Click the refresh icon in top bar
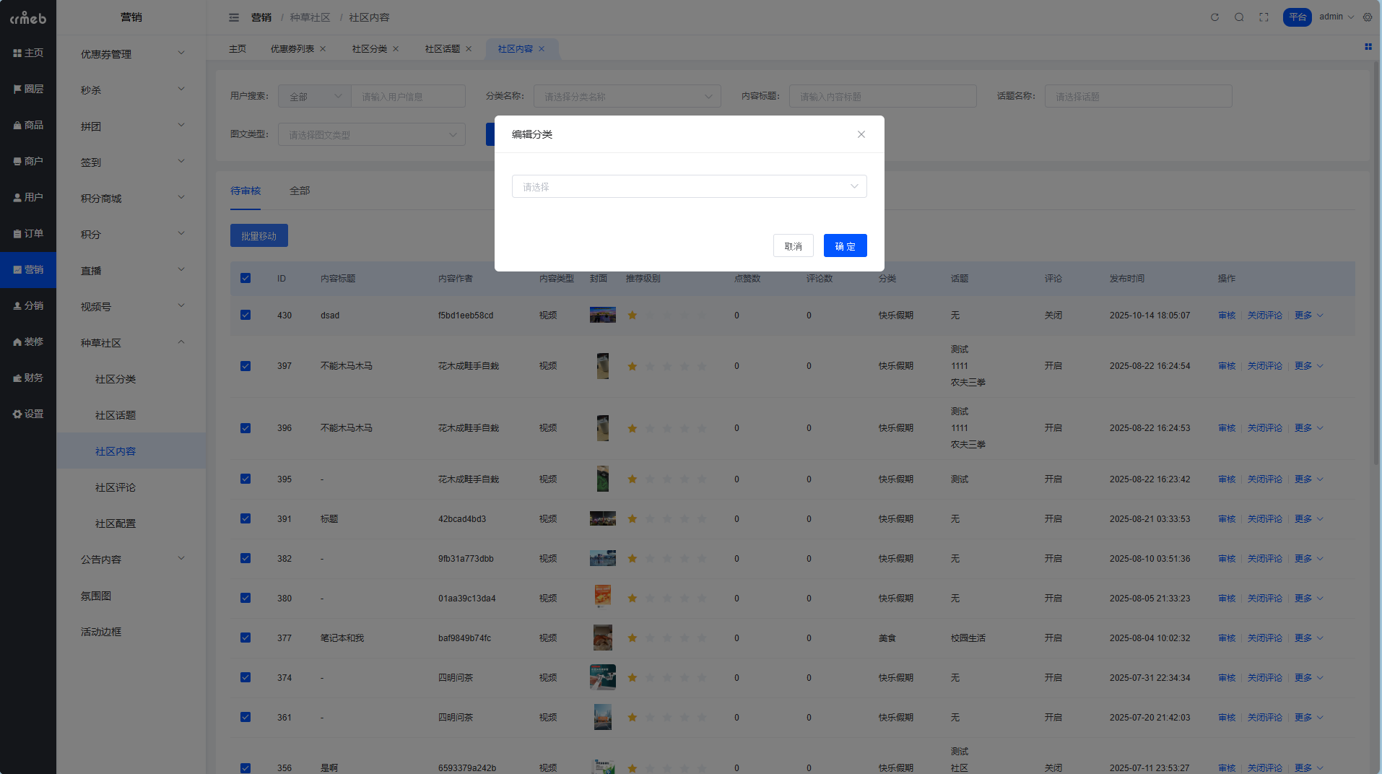 point(1214,17)
